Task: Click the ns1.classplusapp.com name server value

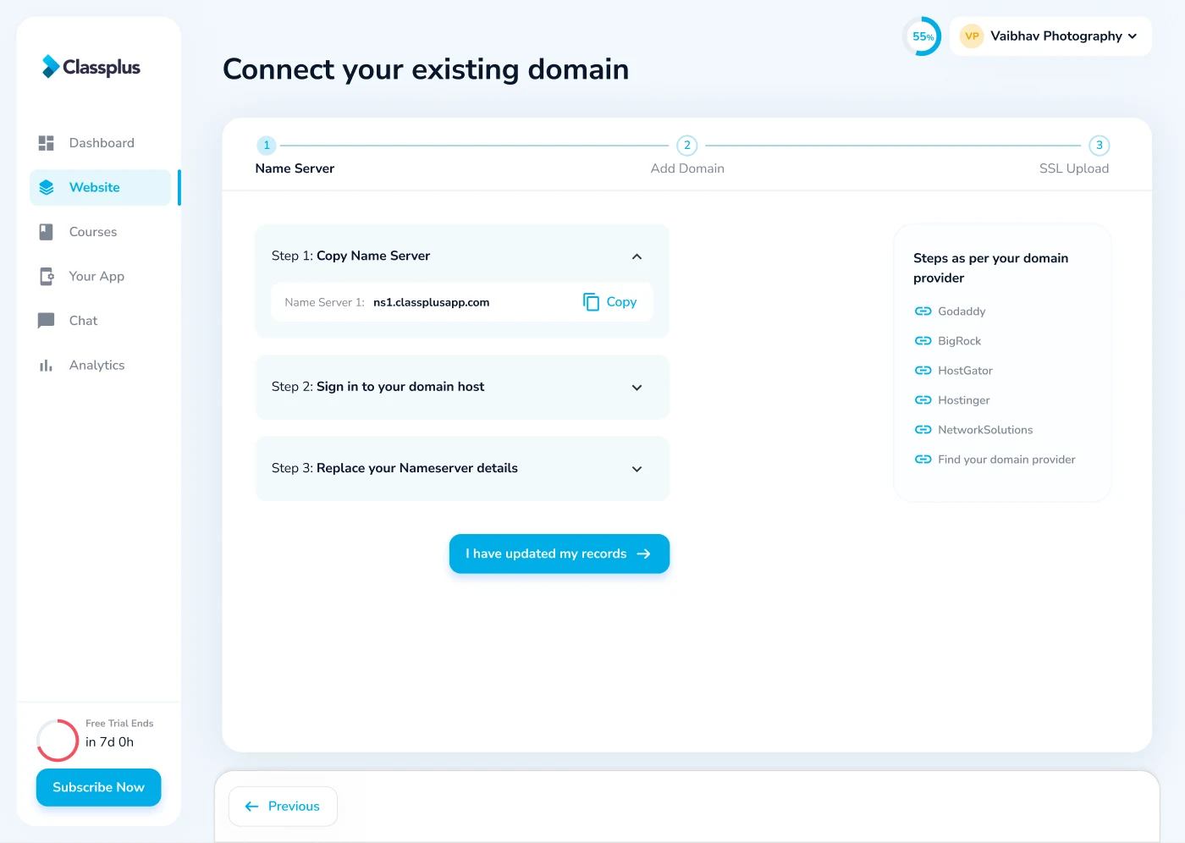Action: (x=431, y=302)
